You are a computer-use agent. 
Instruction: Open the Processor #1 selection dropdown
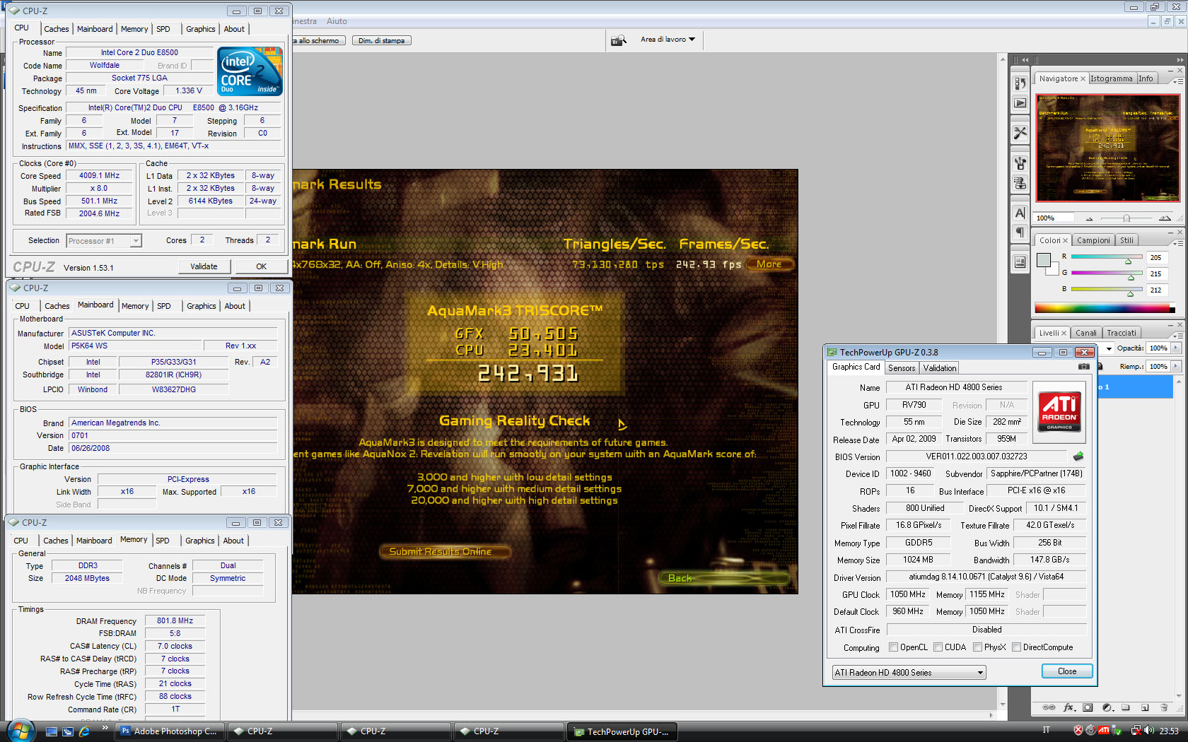pyautogui.click(x=104, y=241)
